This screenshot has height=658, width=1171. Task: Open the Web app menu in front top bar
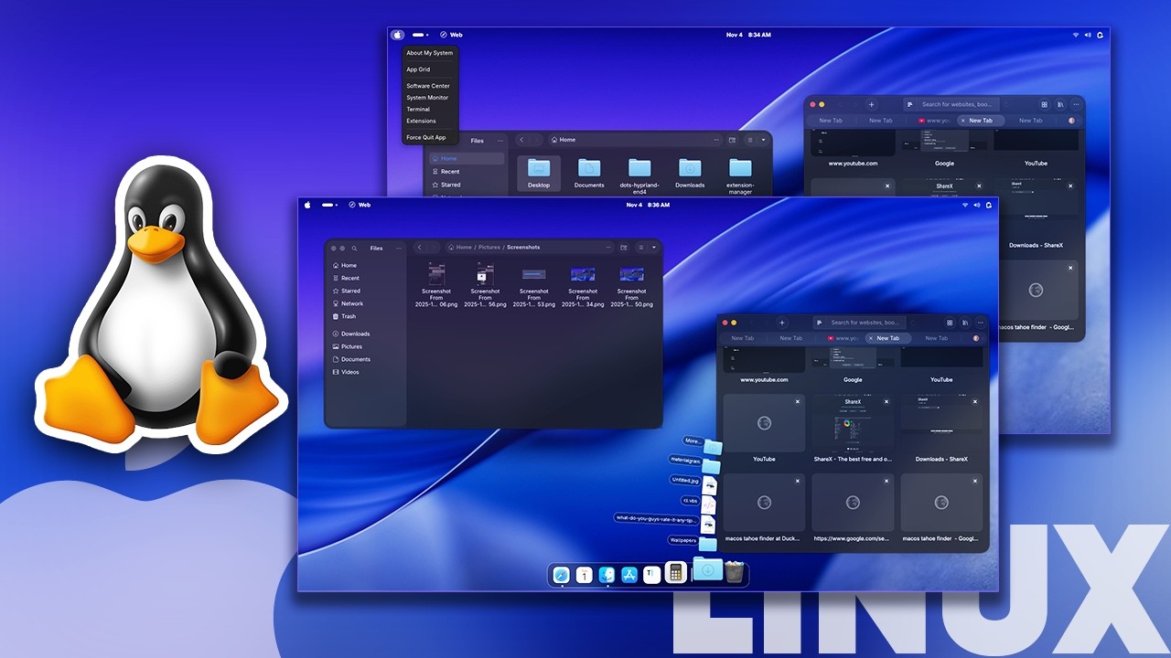click(x=360, y=205)
